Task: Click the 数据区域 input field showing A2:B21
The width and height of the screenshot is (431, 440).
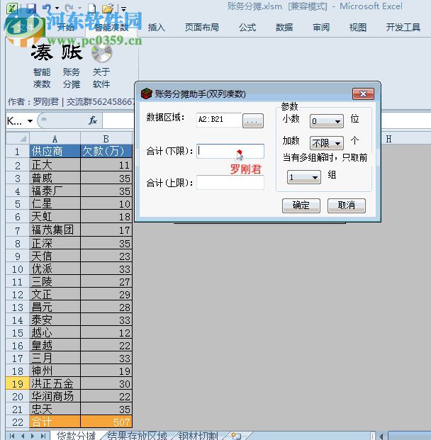Action: [219, 120]
